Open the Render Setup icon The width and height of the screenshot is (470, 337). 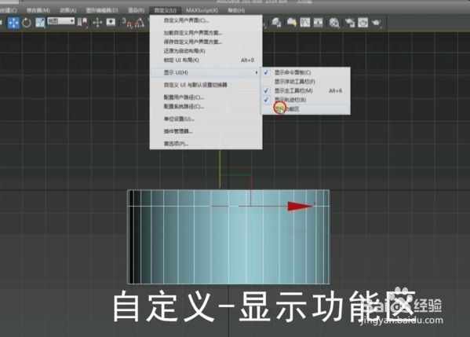(x=349, y=23)
